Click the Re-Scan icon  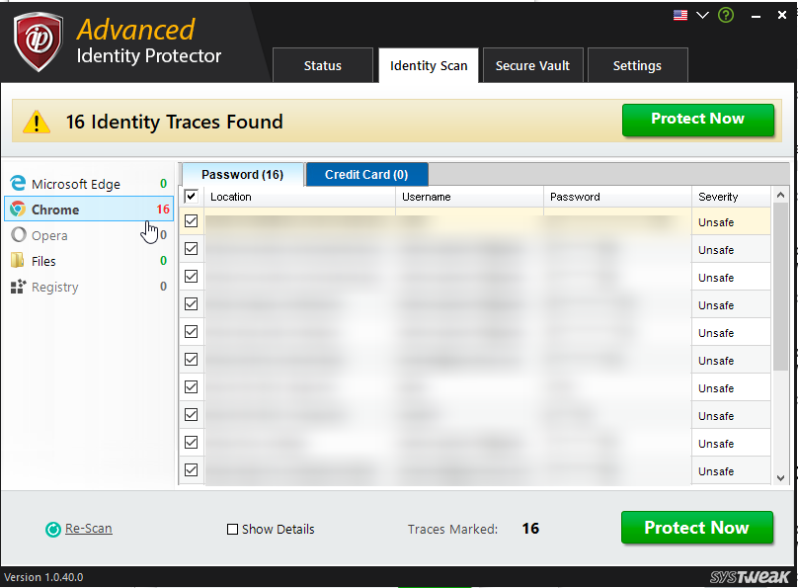coord(52,528)
